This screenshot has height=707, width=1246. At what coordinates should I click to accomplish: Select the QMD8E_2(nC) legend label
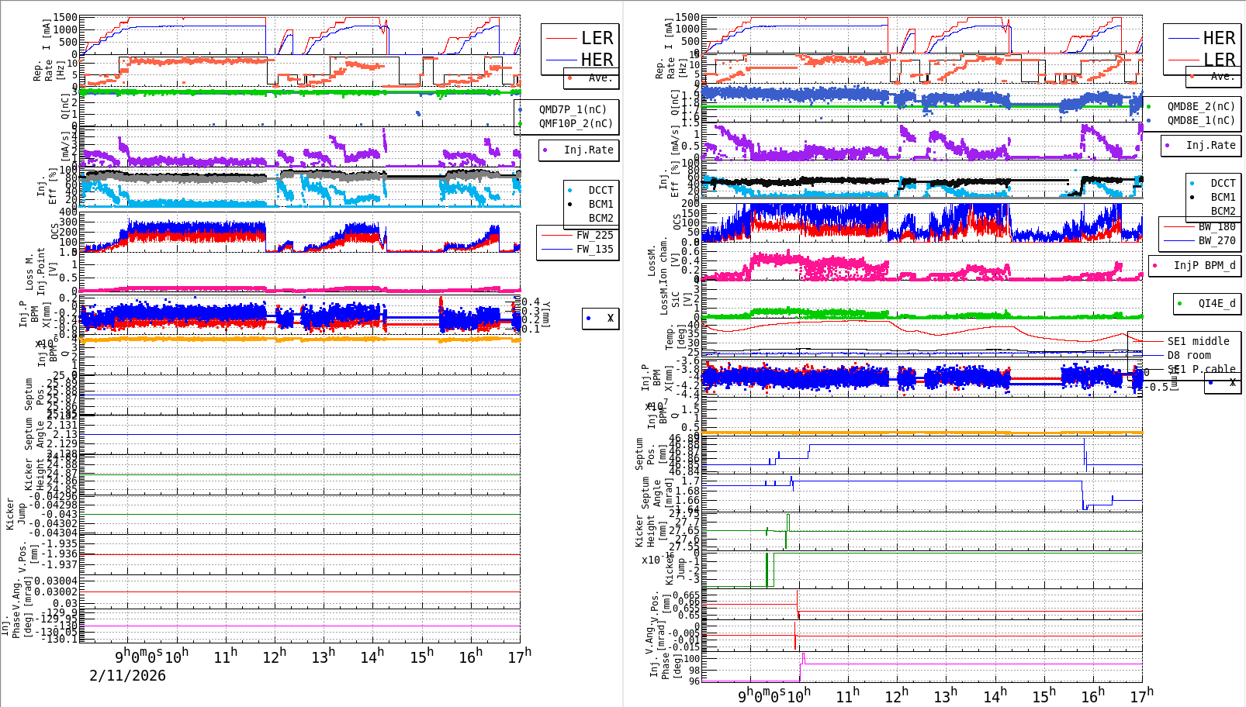coord(1201,106)
